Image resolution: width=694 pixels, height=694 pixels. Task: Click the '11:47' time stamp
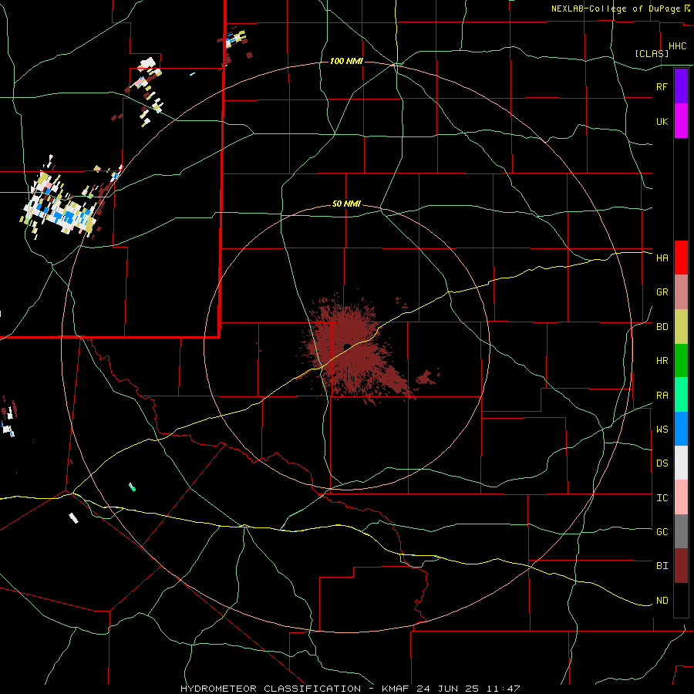click(x=503, y=689)
